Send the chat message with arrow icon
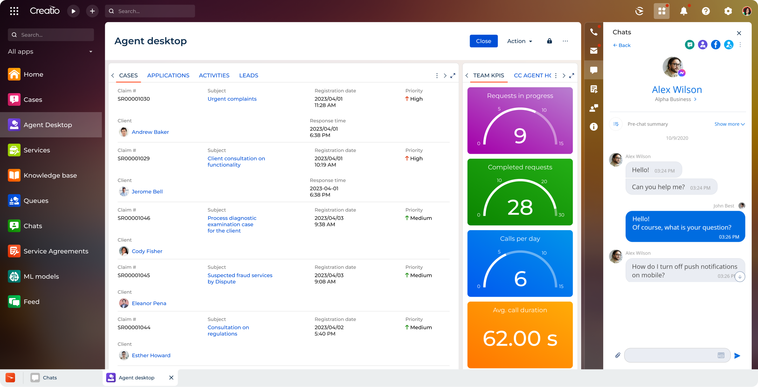This screenshot has height=387, width=758. 737,355
